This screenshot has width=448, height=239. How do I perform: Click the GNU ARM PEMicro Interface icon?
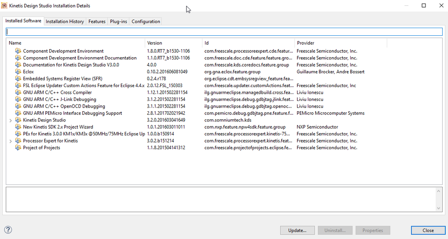coord(18,113)
